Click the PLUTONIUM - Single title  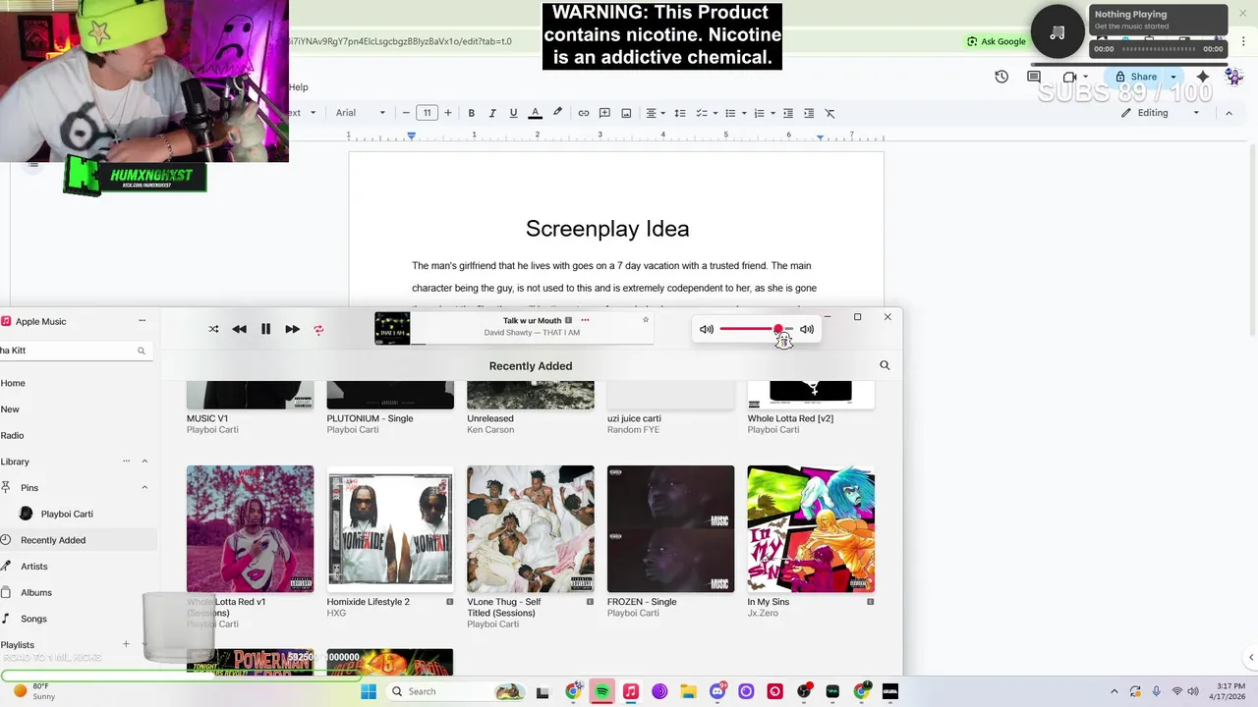(x=370, y=418)
